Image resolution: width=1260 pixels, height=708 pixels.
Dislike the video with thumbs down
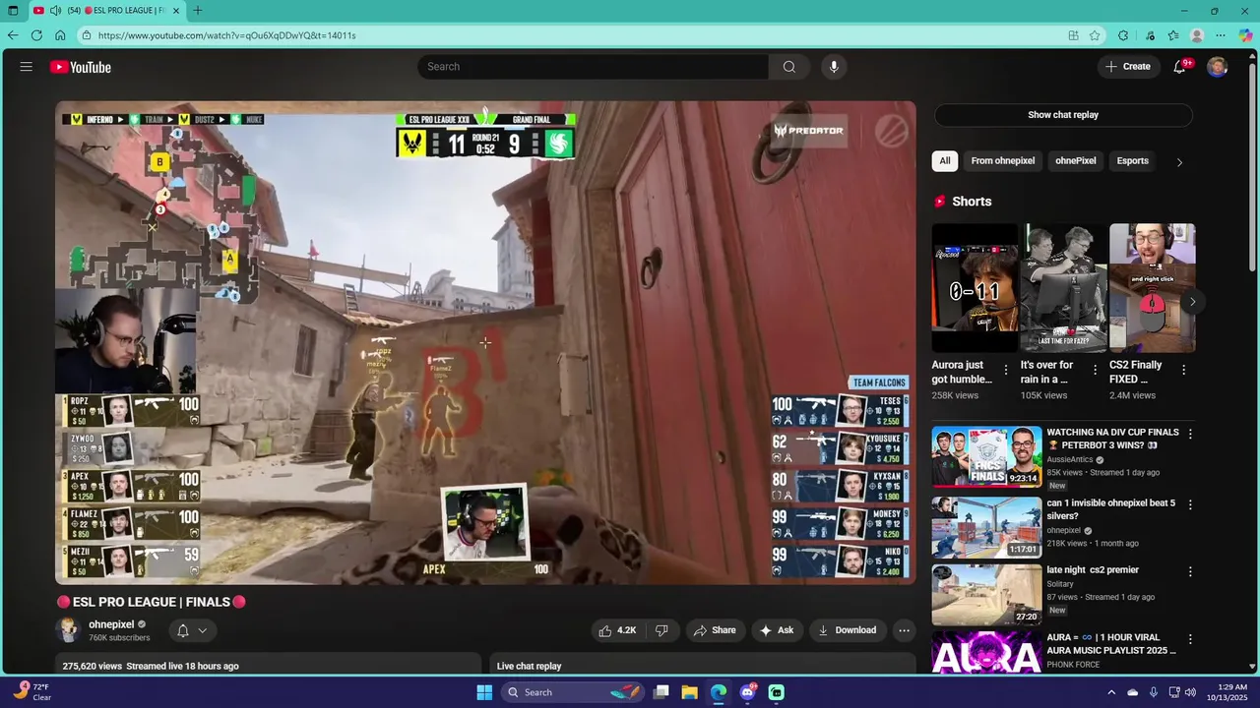661,630
